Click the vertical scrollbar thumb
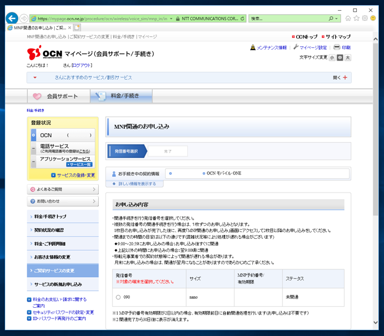This screenshot has height=336, width=384. [376, 129]
